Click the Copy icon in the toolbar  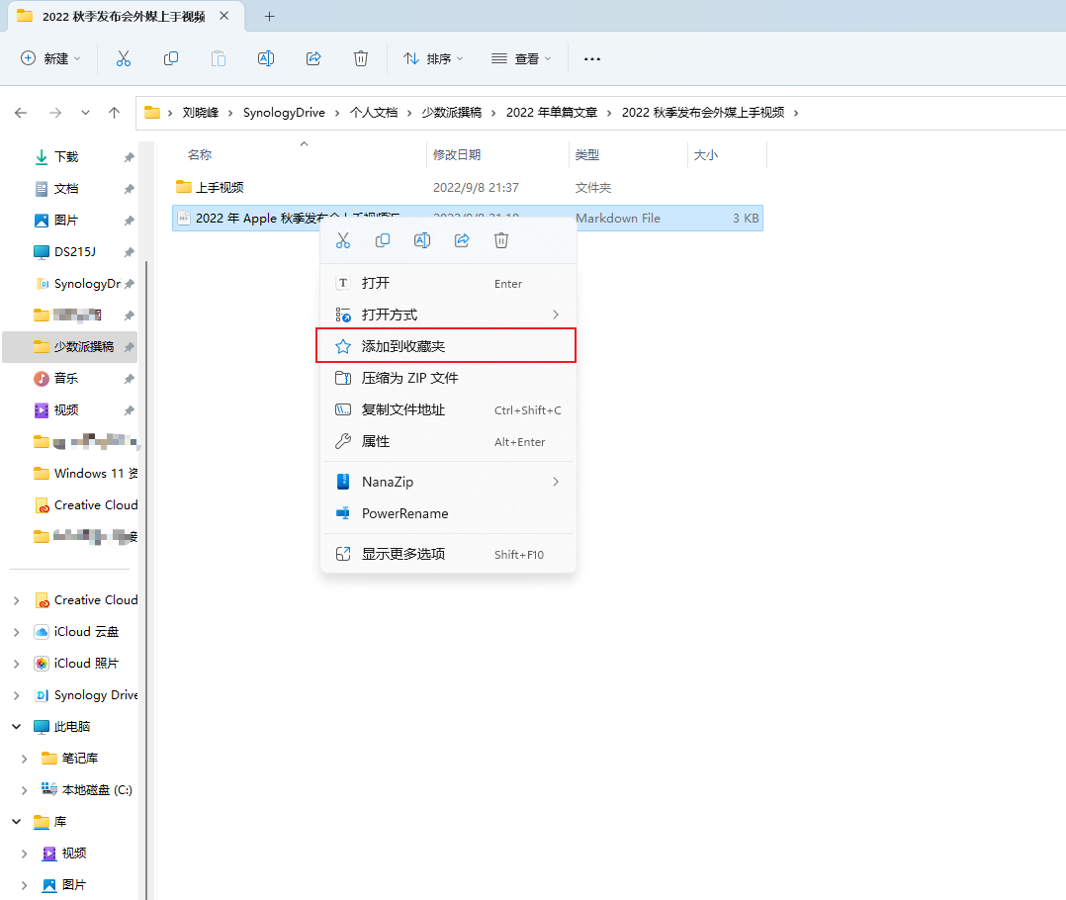170,58
